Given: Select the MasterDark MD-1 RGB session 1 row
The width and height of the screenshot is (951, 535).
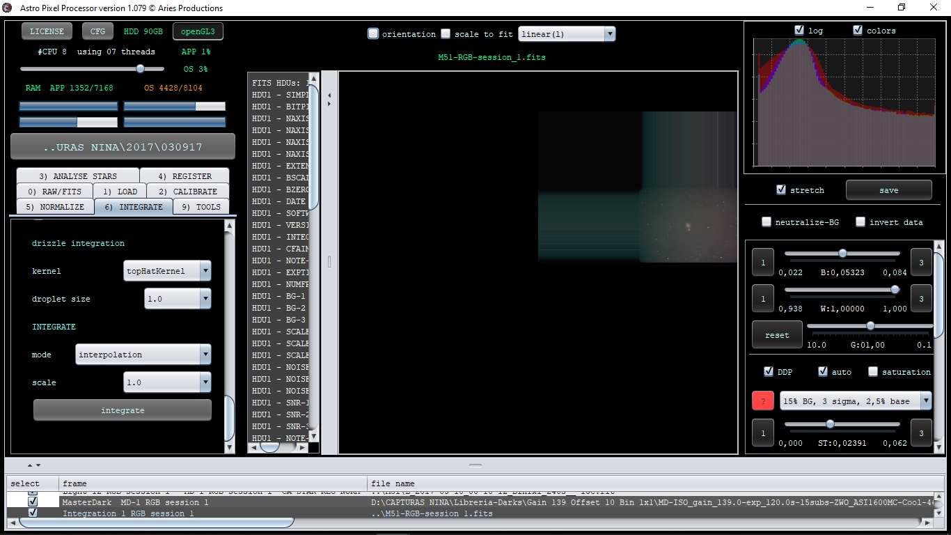Looking at the screenshot, I should pyautogui.click(x=470, y=502).
